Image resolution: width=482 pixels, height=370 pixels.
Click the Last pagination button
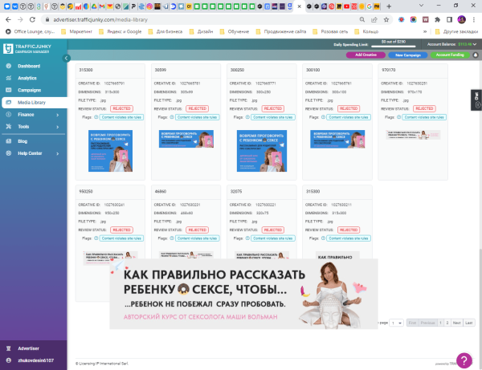click(469, 323)
